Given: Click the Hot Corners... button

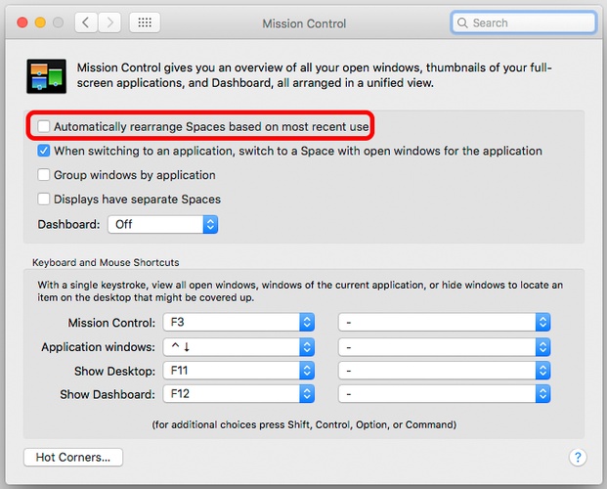Looking at the screenshot, I should pos(73,458).
